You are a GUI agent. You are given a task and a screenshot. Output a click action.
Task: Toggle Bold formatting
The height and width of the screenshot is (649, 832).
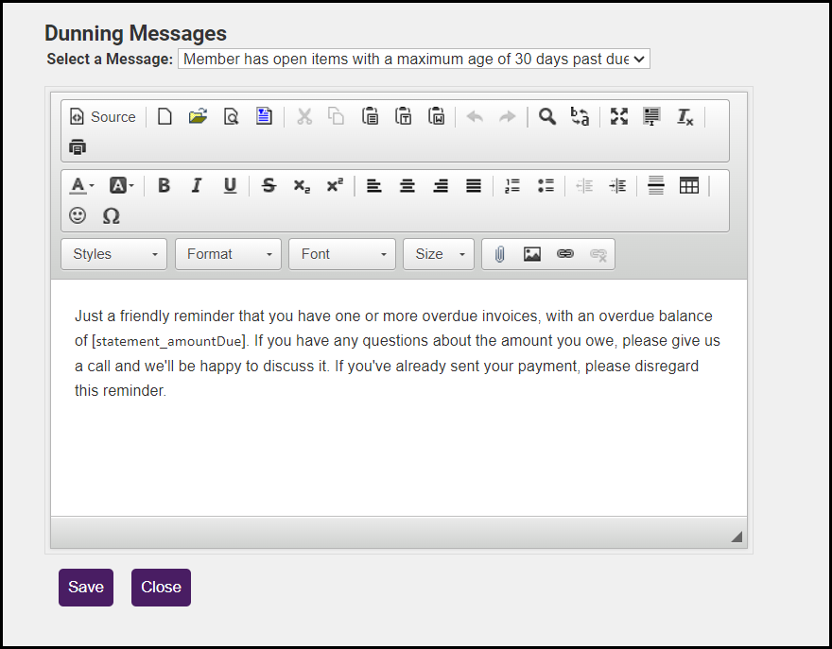[164, 186]
